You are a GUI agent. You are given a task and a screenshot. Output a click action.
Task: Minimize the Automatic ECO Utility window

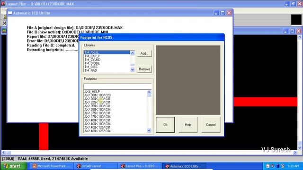pyautogui.click(x=216, y=13)
